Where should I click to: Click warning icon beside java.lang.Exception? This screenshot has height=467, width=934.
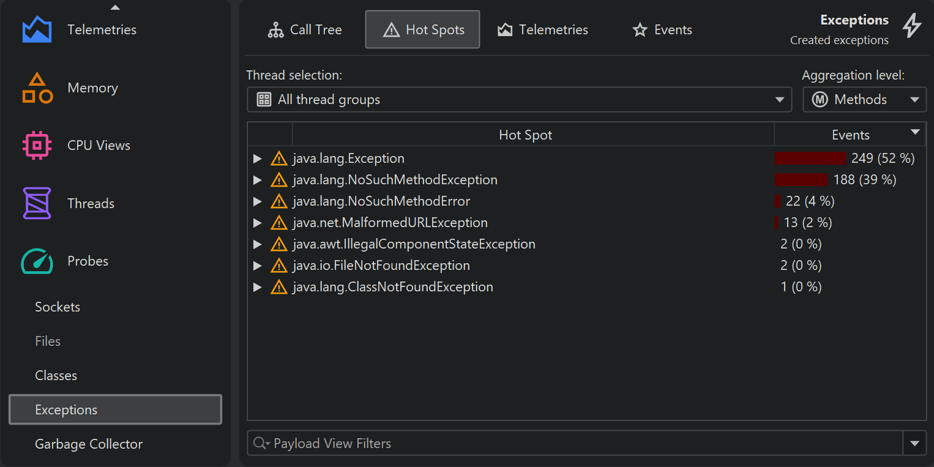(x=278, y=159)
